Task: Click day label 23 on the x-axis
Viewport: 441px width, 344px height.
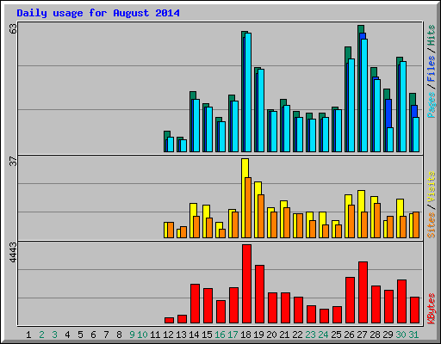Action: point(310,335)
